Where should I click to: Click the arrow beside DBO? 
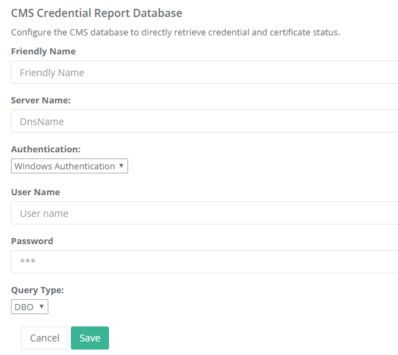point(42,307)
